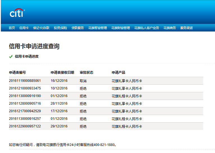Viewport: 215px width, 153px height.
Task: Click the hotline text 400-821-1880
Action: pyautogui.click(x=104, y=145)
